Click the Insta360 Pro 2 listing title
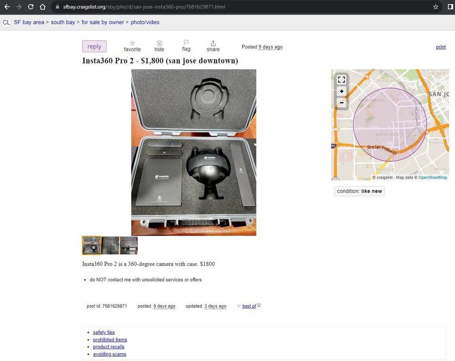 coord(160,61)
